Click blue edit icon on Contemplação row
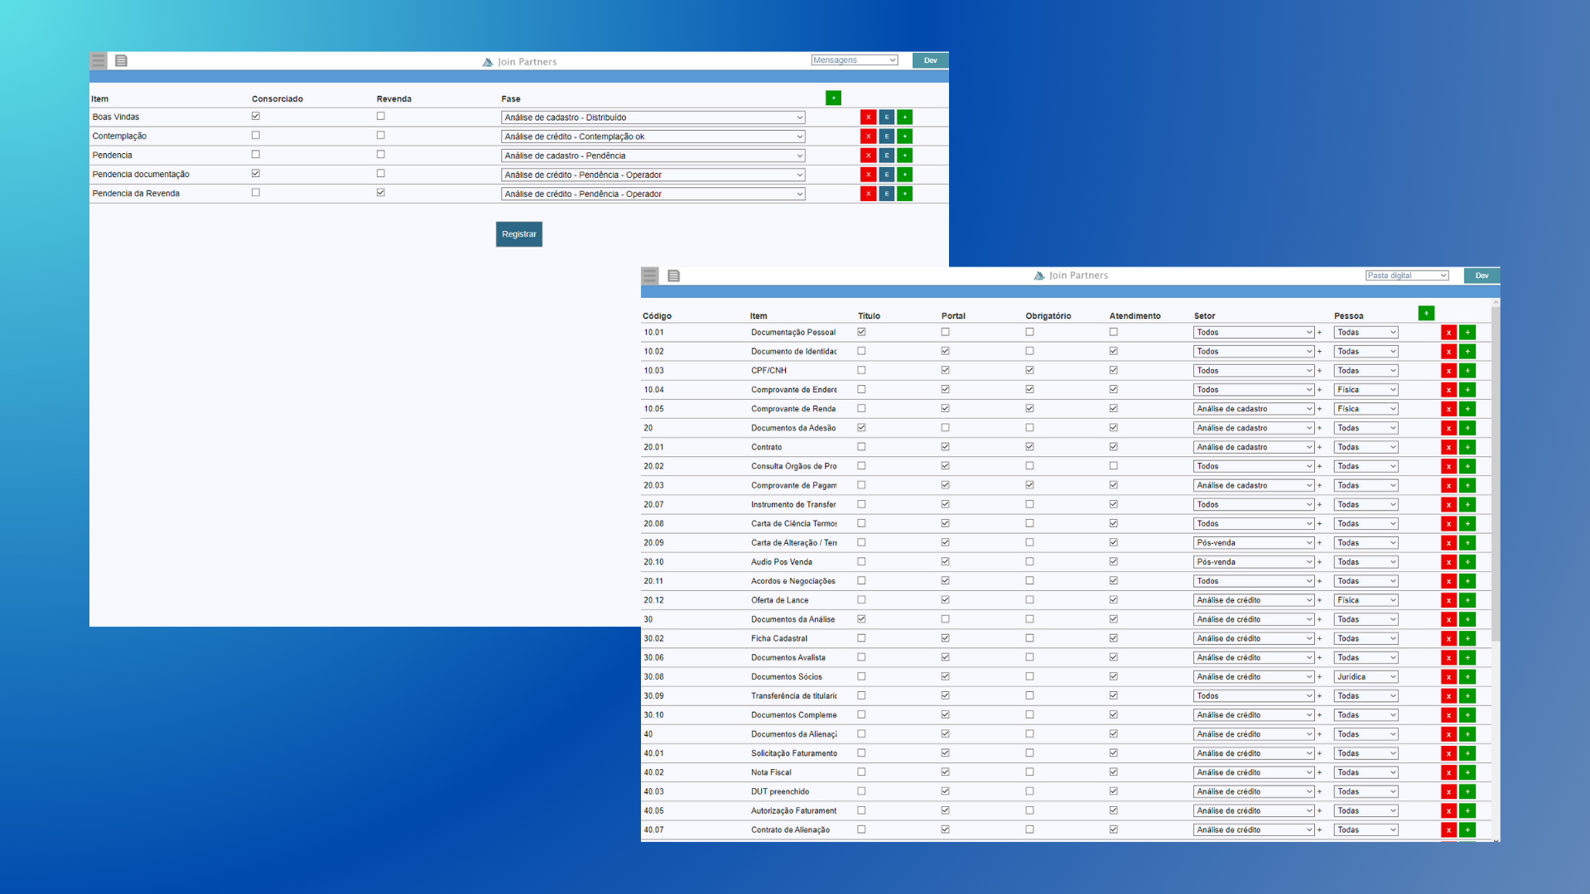 [886, 137]
